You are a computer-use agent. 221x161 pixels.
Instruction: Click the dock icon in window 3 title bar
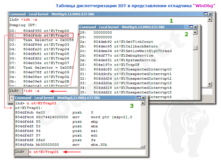(139, 97)
